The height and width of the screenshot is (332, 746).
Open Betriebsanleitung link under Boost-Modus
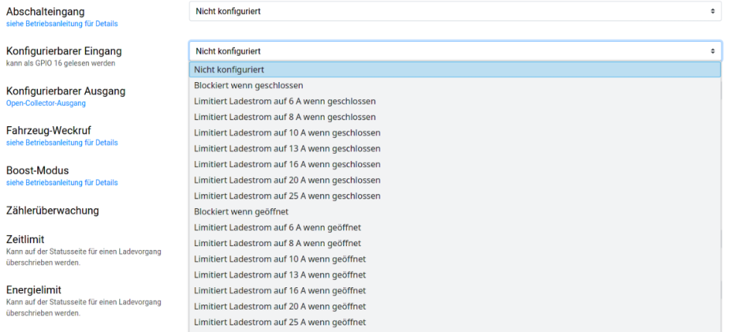point(62,183)
